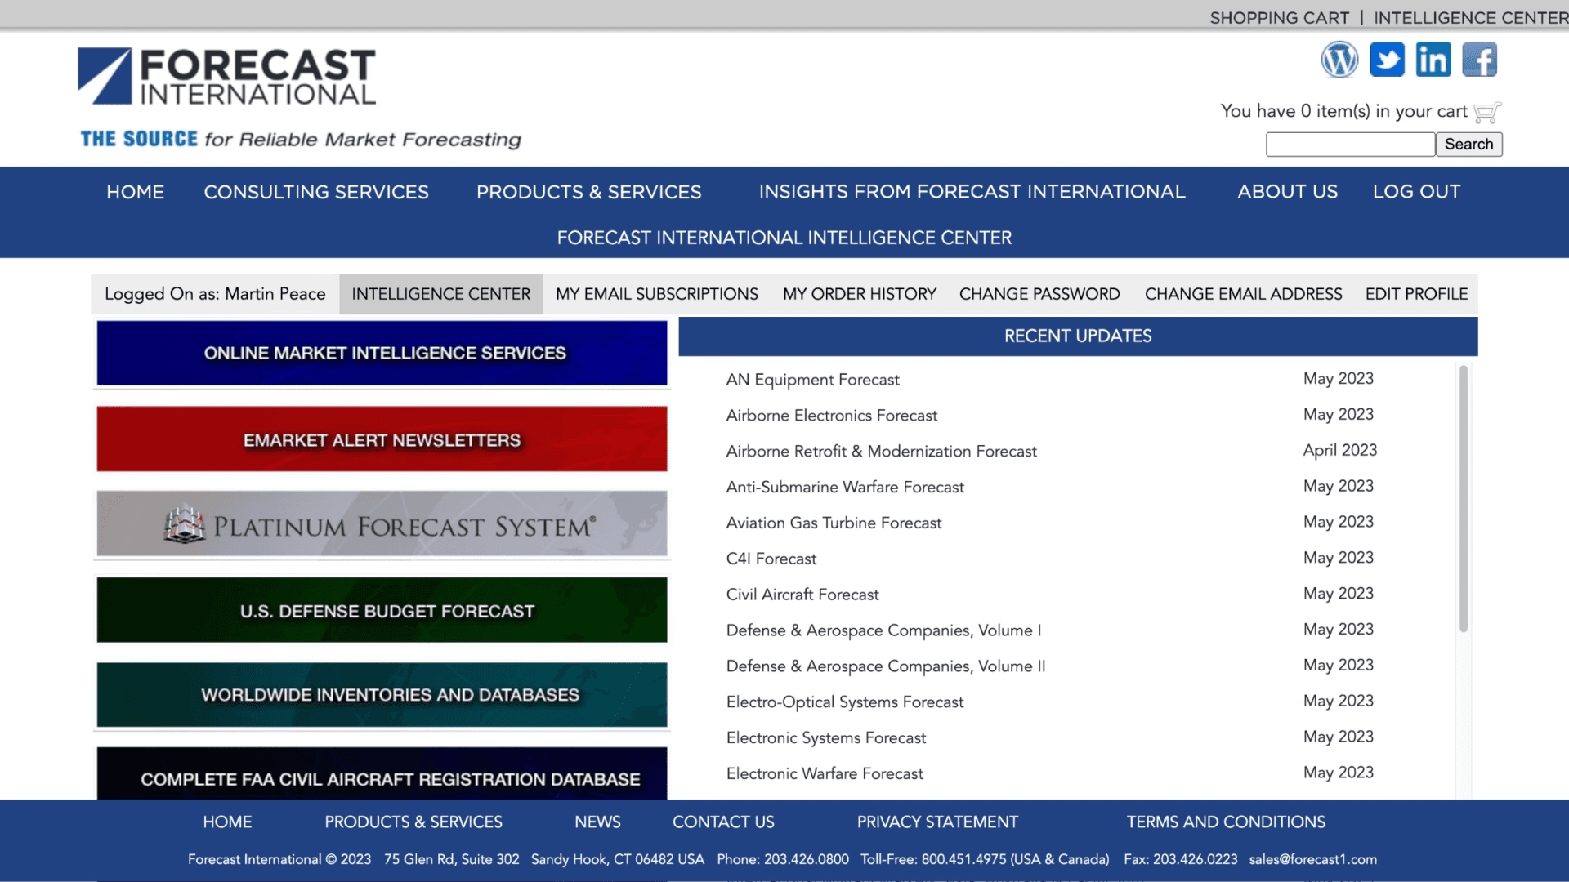
Task: Open the NEWS footer link
Action: pyautogui.click(x=597, y=822)
